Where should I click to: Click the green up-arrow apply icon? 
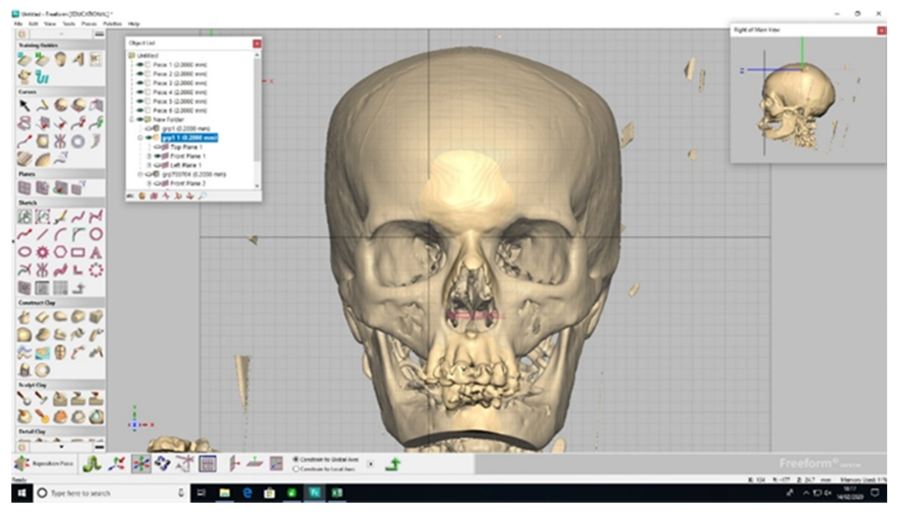point(393,464)
